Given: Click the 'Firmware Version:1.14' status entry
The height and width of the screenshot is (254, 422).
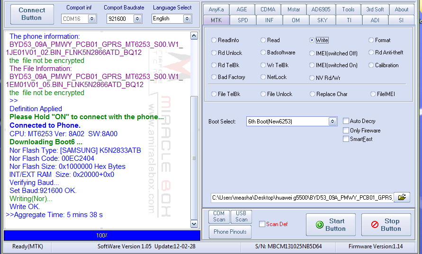Looking at the screenshot, I should [x=376, y=246].
